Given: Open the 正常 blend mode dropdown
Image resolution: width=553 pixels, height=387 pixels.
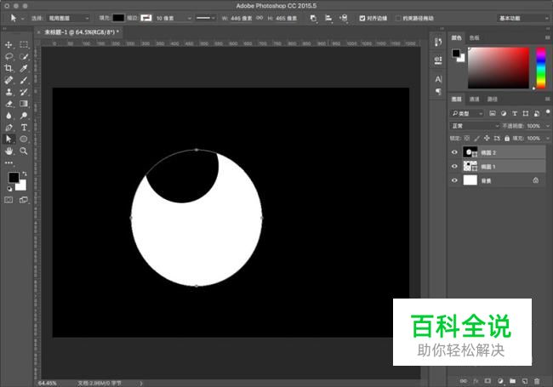Looking at the screenshot, I should [475, 126].
